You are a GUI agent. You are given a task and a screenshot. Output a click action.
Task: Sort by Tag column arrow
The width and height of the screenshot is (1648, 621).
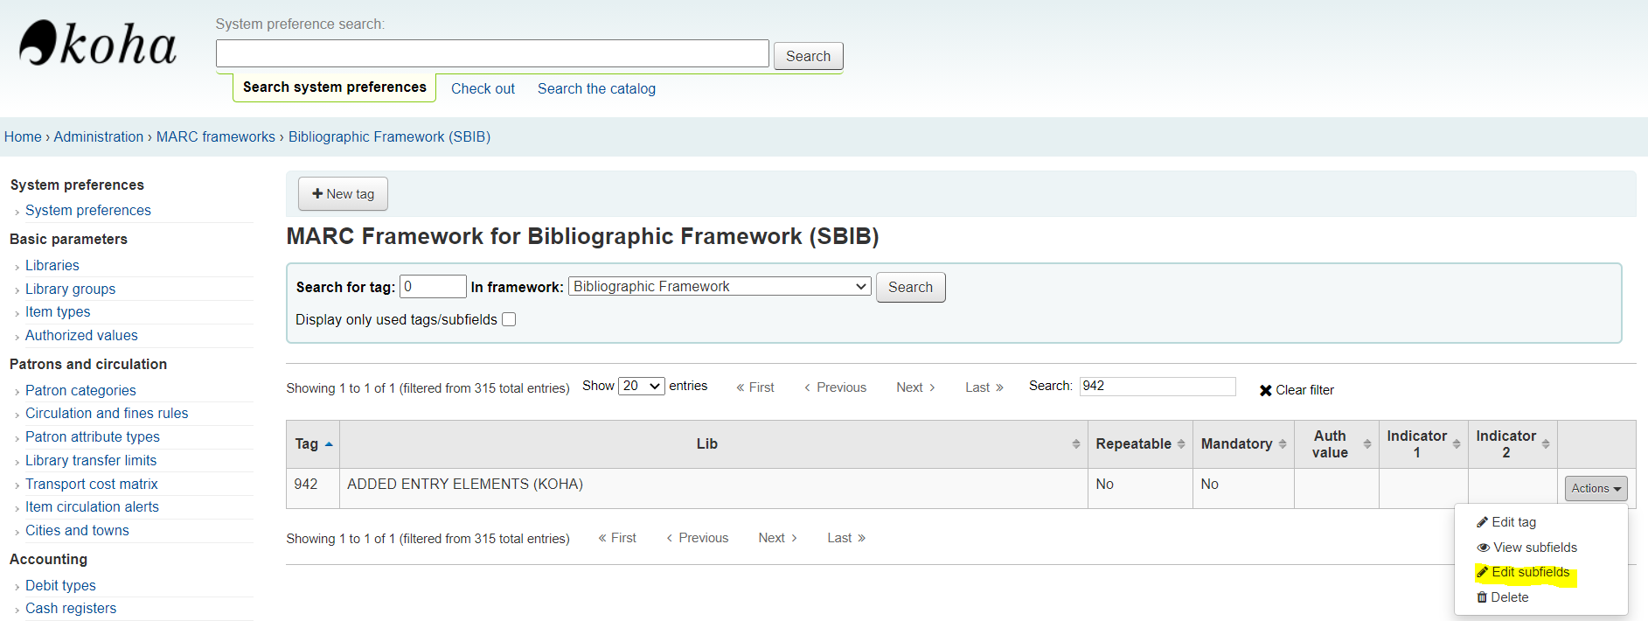coord(329,444)
